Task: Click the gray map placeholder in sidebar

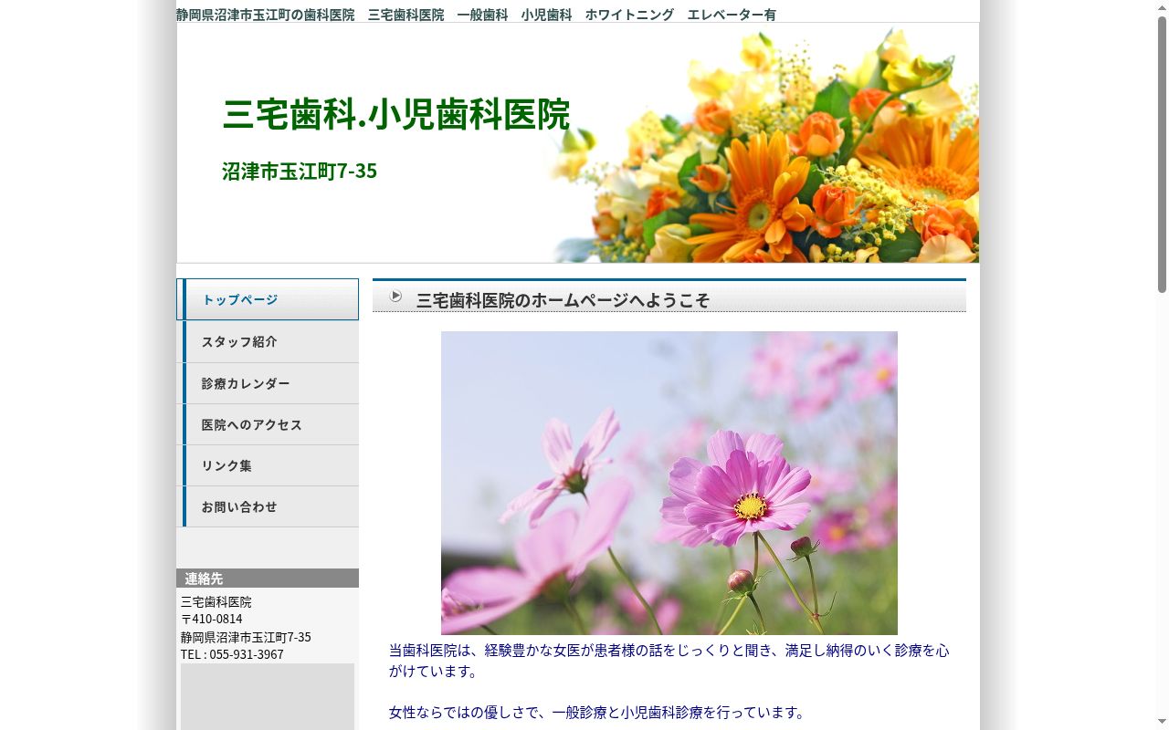Action: coord(268,697)
